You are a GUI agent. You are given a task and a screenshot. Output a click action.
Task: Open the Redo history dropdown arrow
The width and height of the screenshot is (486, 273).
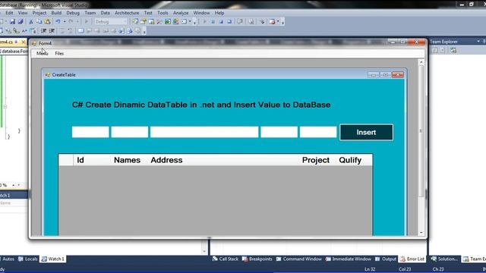(x=77, y=22)
